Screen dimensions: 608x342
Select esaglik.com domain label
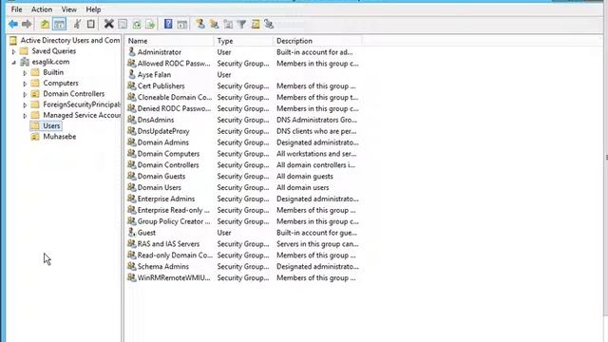click(x=50, y=62)
